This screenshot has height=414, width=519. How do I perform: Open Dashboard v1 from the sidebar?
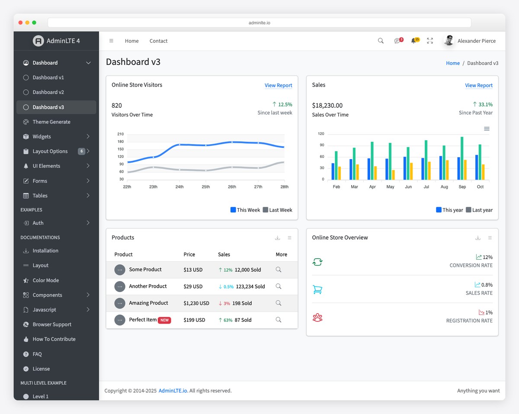[x=48, y=77]
